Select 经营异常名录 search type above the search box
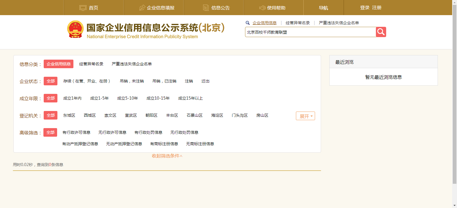 point(298,23)
